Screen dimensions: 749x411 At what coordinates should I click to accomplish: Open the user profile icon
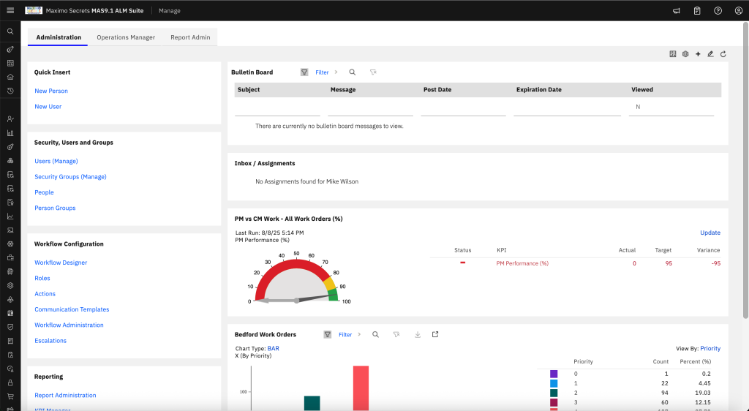[x=739, y=10]
